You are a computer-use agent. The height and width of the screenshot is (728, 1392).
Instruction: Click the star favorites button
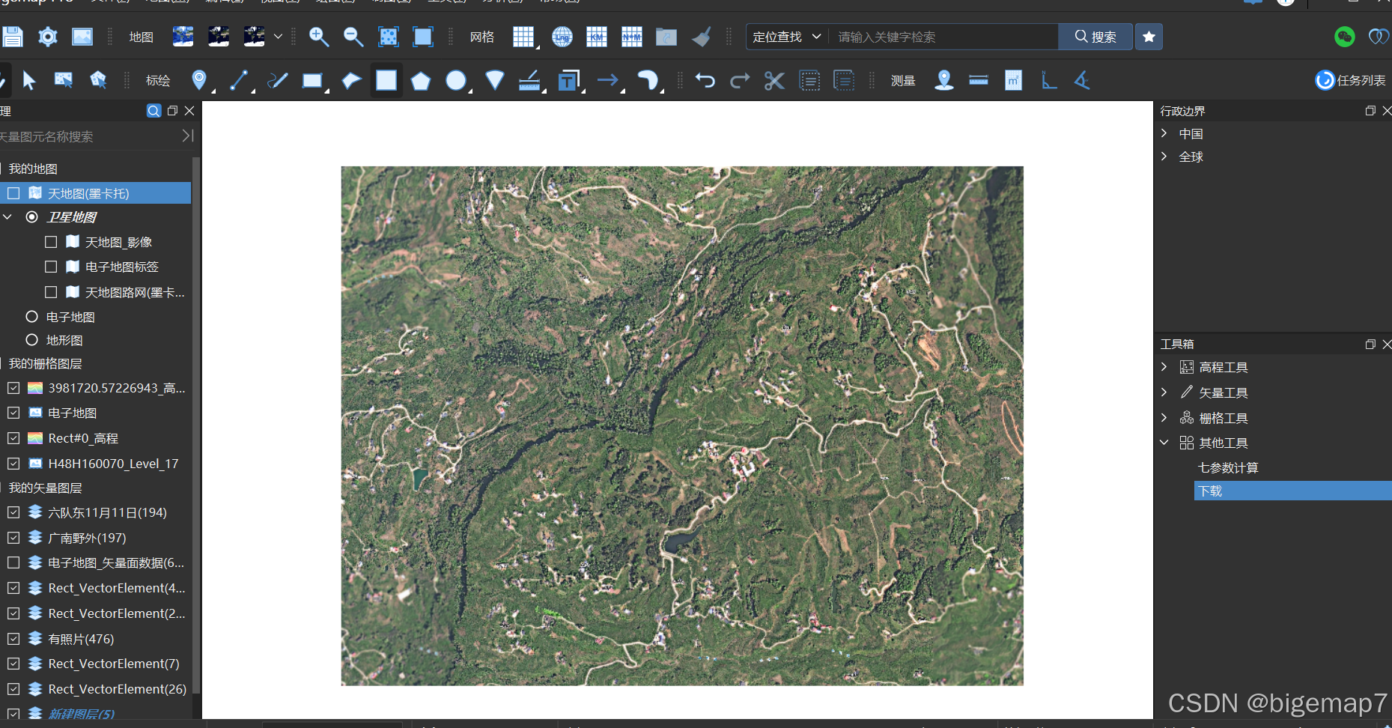1149,37
